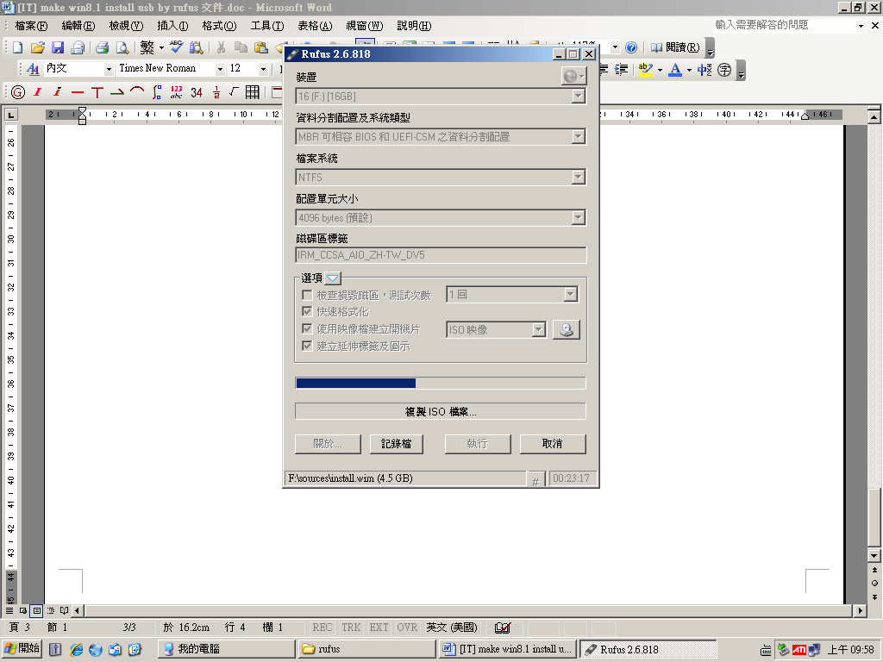Click the 磁碟區標籤 volume label field
The height and width of the screenshot is (662, 883).
pos(441,255)
